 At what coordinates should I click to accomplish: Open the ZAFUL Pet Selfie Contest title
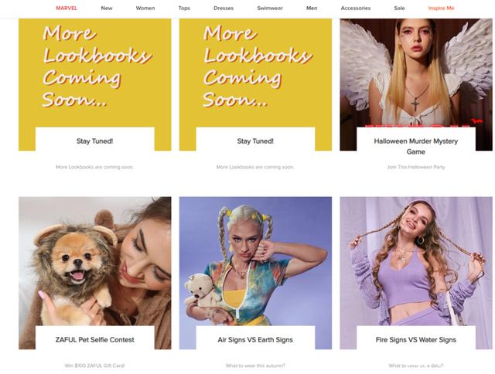tap(94, 340)
